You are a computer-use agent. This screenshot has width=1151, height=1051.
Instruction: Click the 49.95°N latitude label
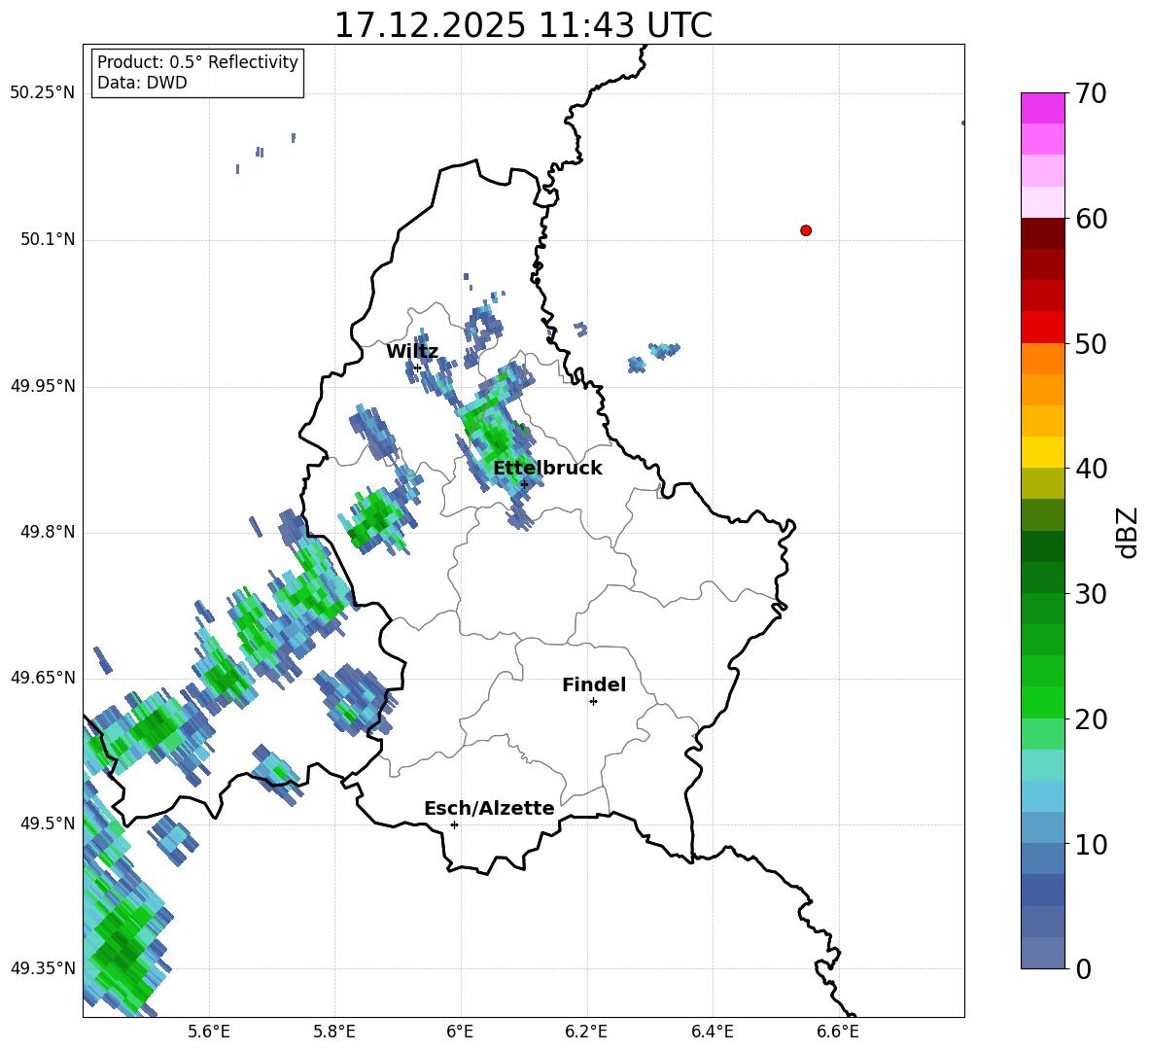click(43, 386)
